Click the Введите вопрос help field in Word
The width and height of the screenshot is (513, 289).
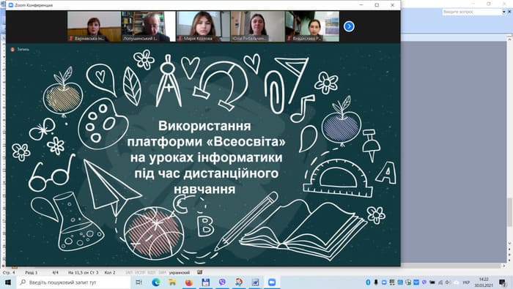coord(471,12)
